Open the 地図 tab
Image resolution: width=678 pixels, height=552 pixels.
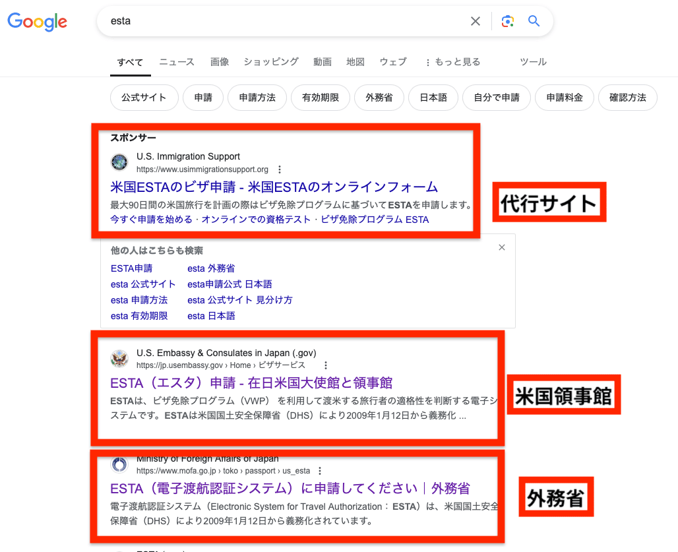pyautogui.click(x=355, y=62)
